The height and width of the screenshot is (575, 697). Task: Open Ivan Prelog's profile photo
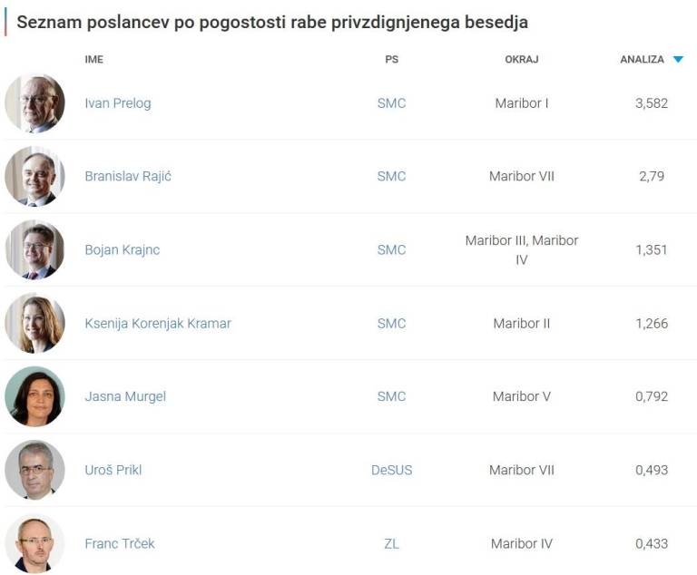(34, 103)
